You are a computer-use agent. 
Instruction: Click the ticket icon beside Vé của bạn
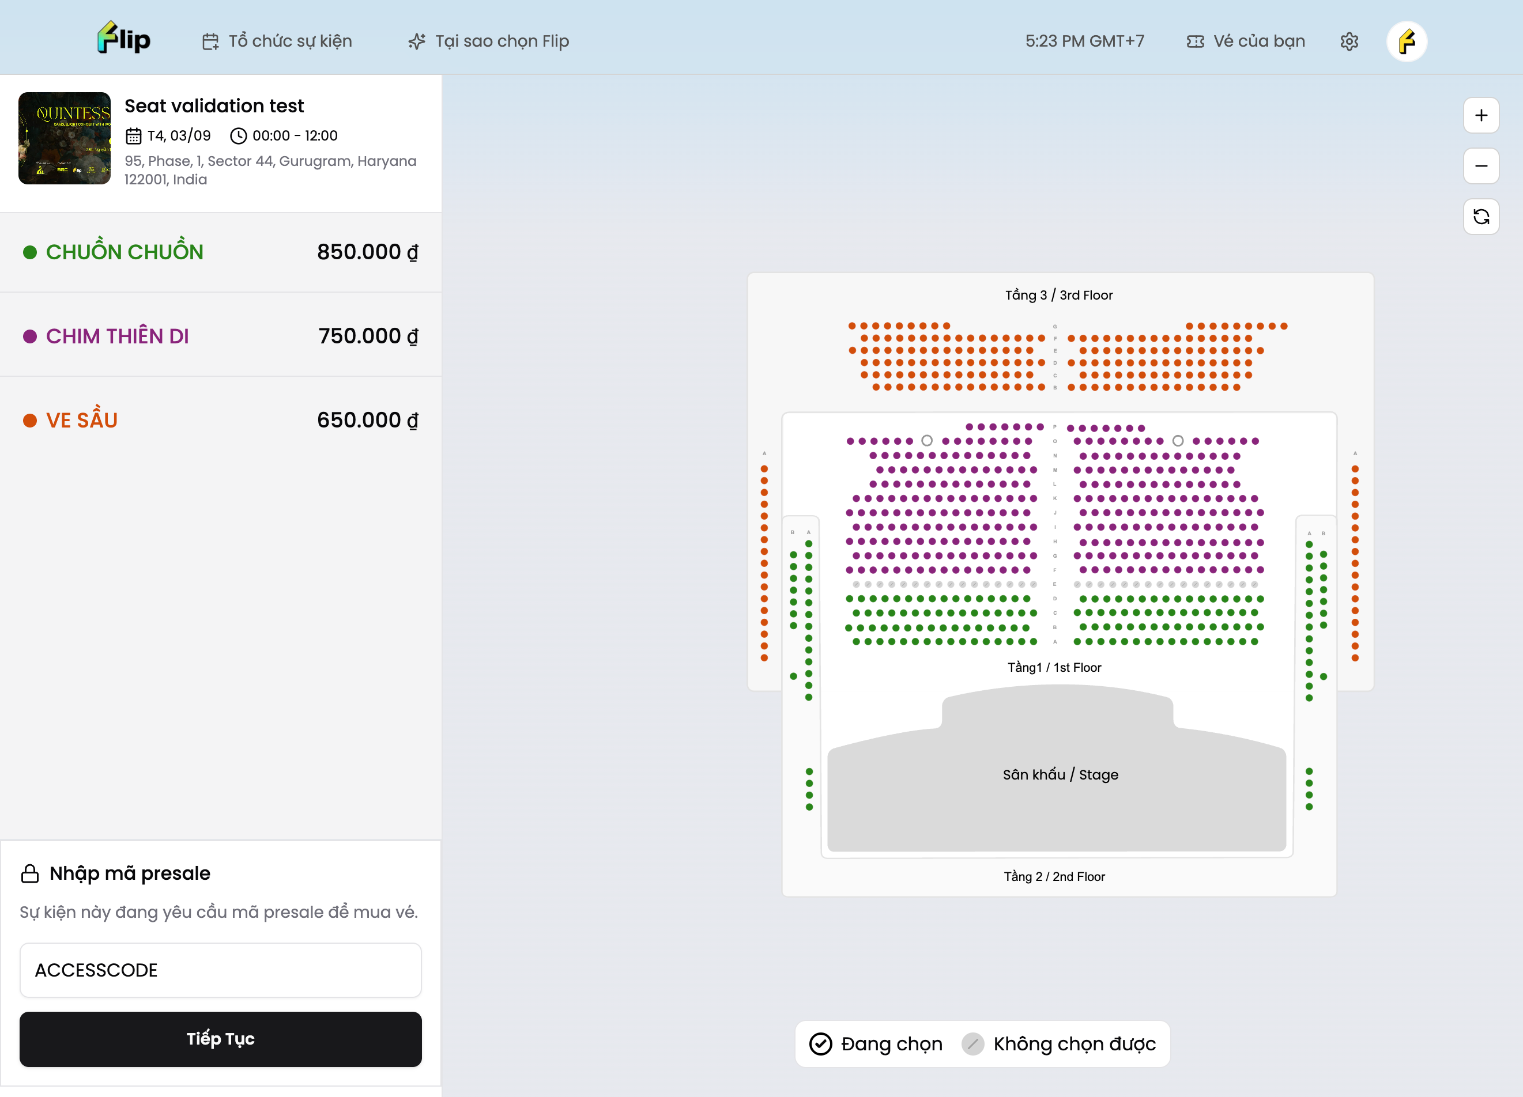click(1194, 41)
